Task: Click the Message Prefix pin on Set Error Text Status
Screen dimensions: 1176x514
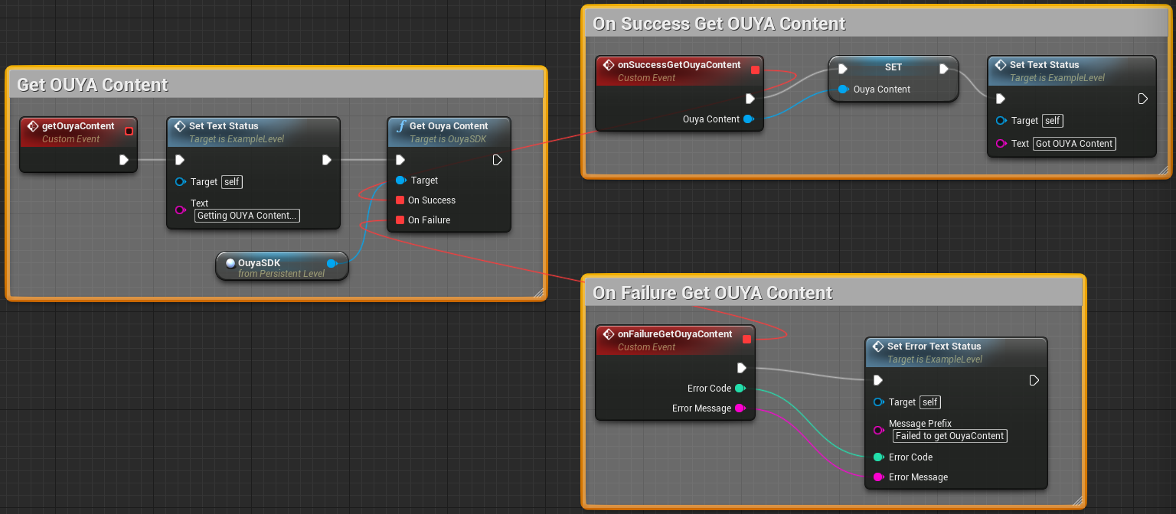Action: click(879, 430)
